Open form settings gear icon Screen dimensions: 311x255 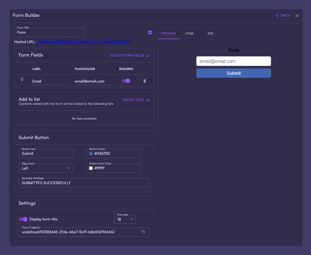[x=150, y=33]
